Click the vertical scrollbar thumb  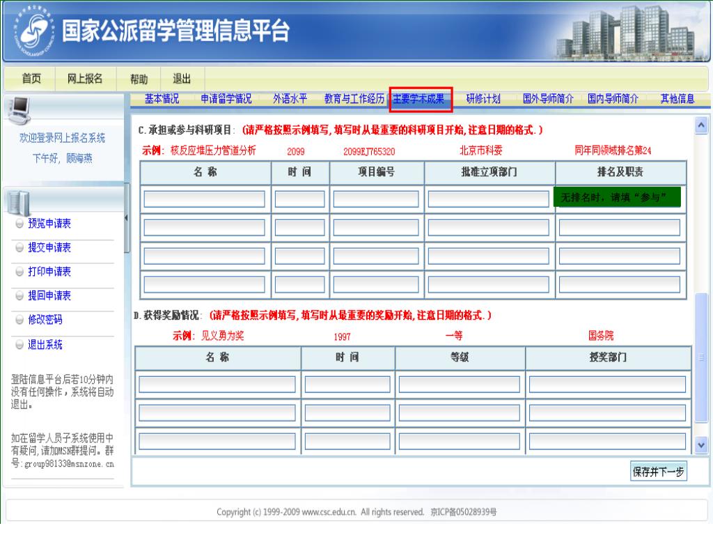point(700,357)
